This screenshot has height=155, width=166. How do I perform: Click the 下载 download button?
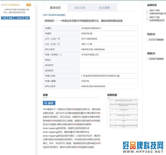4,18
